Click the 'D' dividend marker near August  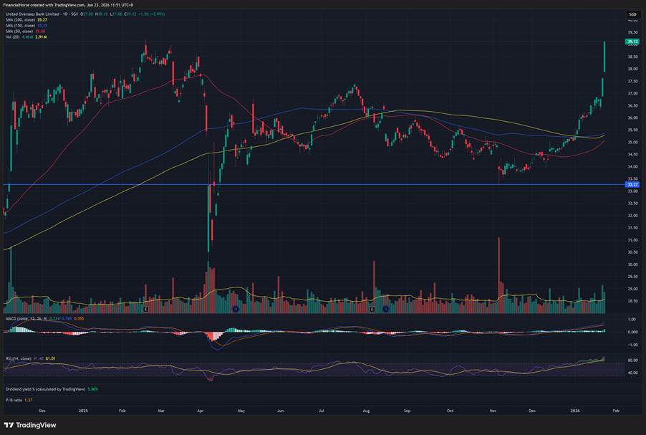[385, 310]
